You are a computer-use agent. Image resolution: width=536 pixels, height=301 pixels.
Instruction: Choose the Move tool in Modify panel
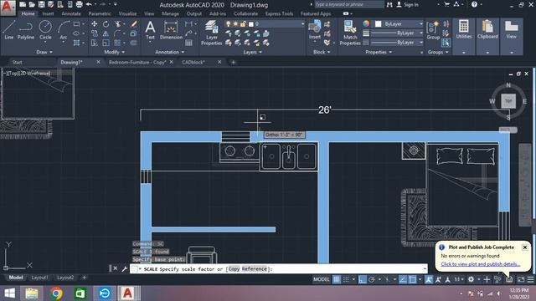94,24
